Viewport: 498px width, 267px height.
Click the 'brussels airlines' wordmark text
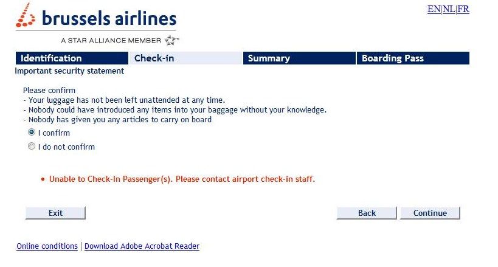click(109, 19)
